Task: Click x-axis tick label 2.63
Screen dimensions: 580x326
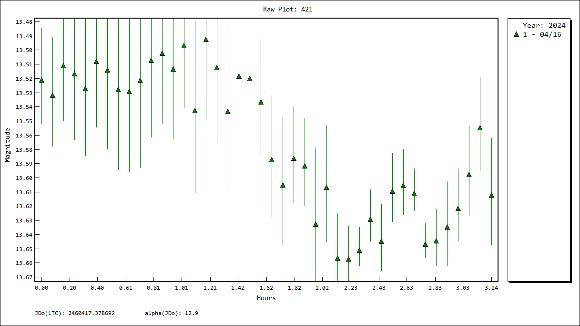Action: [x=407, y=288]
